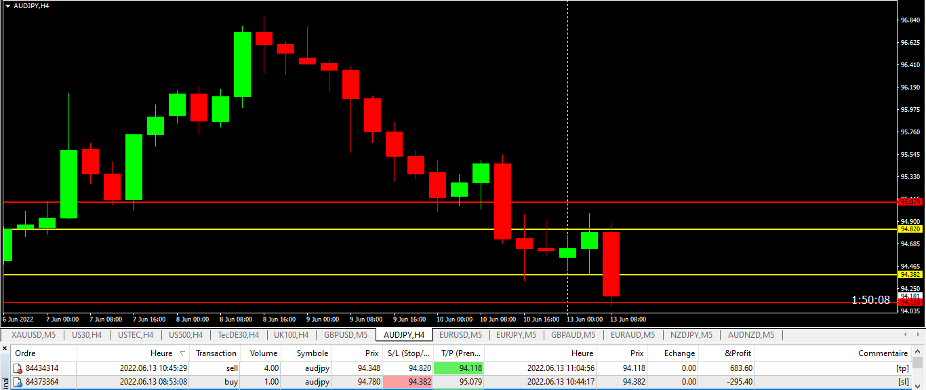Click the Heure column sort arrow
Image resolution: width=926 pixels, height=390 pixels.
(x=182, y=353)
